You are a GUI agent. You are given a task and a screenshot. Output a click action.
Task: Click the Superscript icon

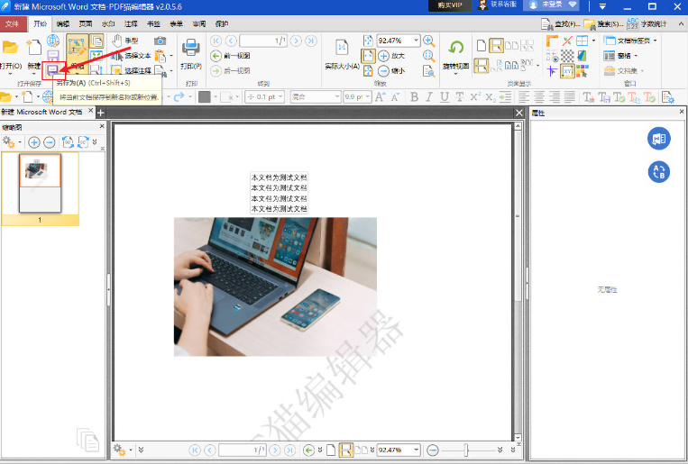(x=475, y=96)
